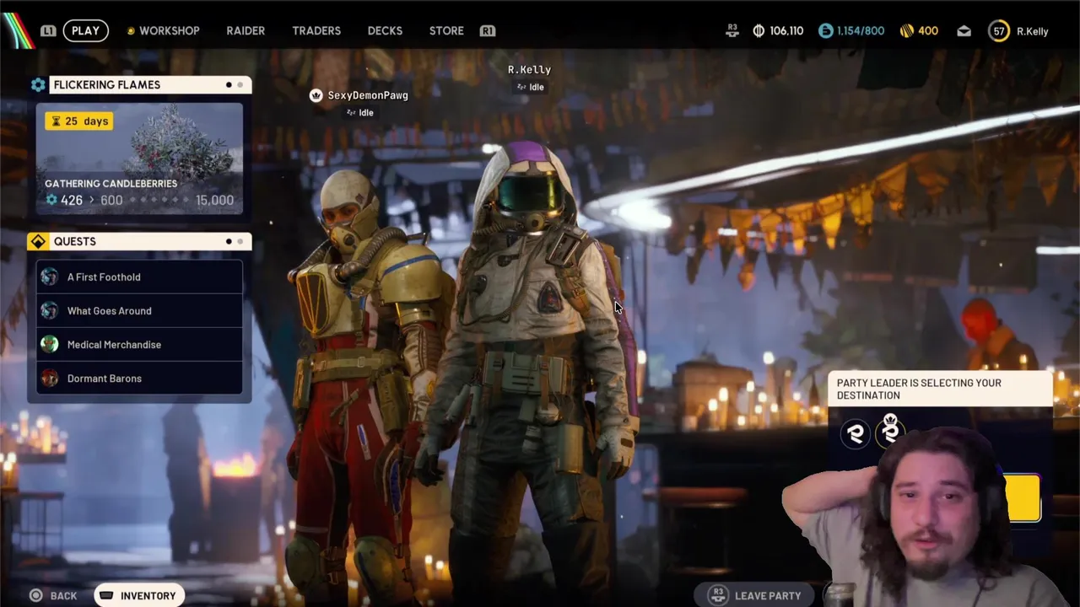Click the 25 days timer badge
The height and width of the screenshot is (607, 1080).
click(79, 121)
